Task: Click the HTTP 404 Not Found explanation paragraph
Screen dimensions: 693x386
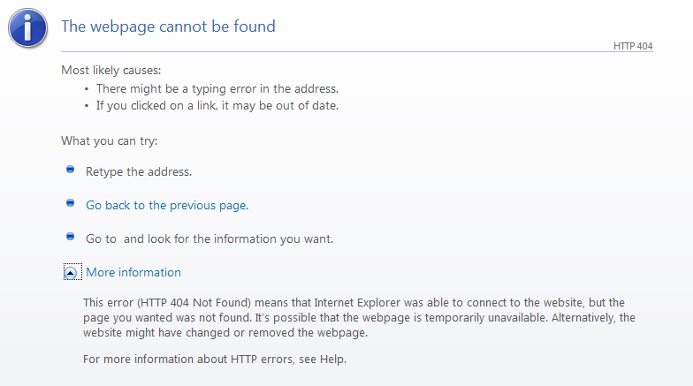Action: (358, 318)
